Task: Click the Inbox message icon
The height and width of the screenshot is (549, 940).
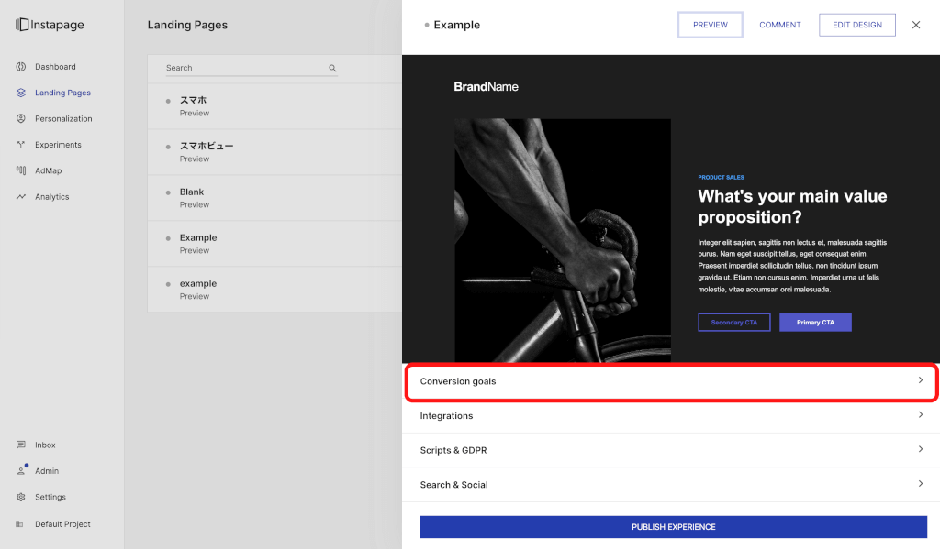Action: pos(20,445)
